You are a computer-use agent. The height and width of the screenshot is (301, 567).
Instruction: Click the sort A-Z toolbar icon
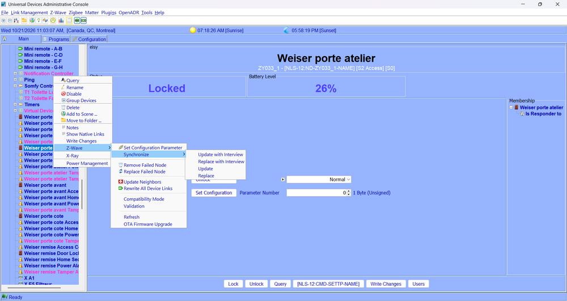pyautogui.click(x=16, y=20)
